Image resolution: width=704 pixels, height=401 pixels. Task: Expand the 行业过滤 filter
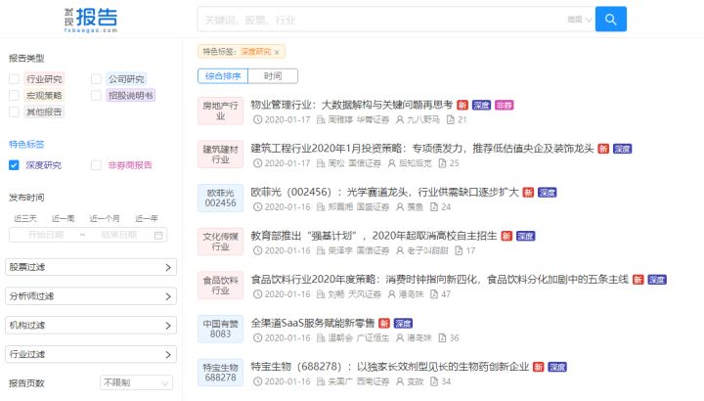pyautogui.click(x=91, y=354)
